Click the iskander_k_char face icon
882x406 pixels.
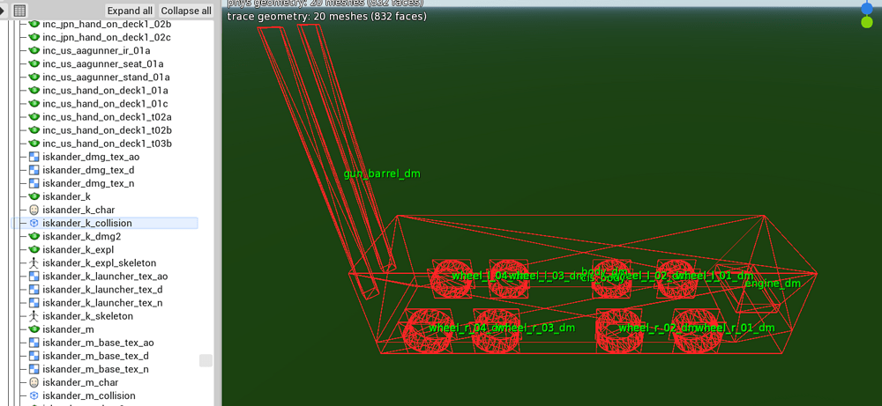[x=34, y=210]
